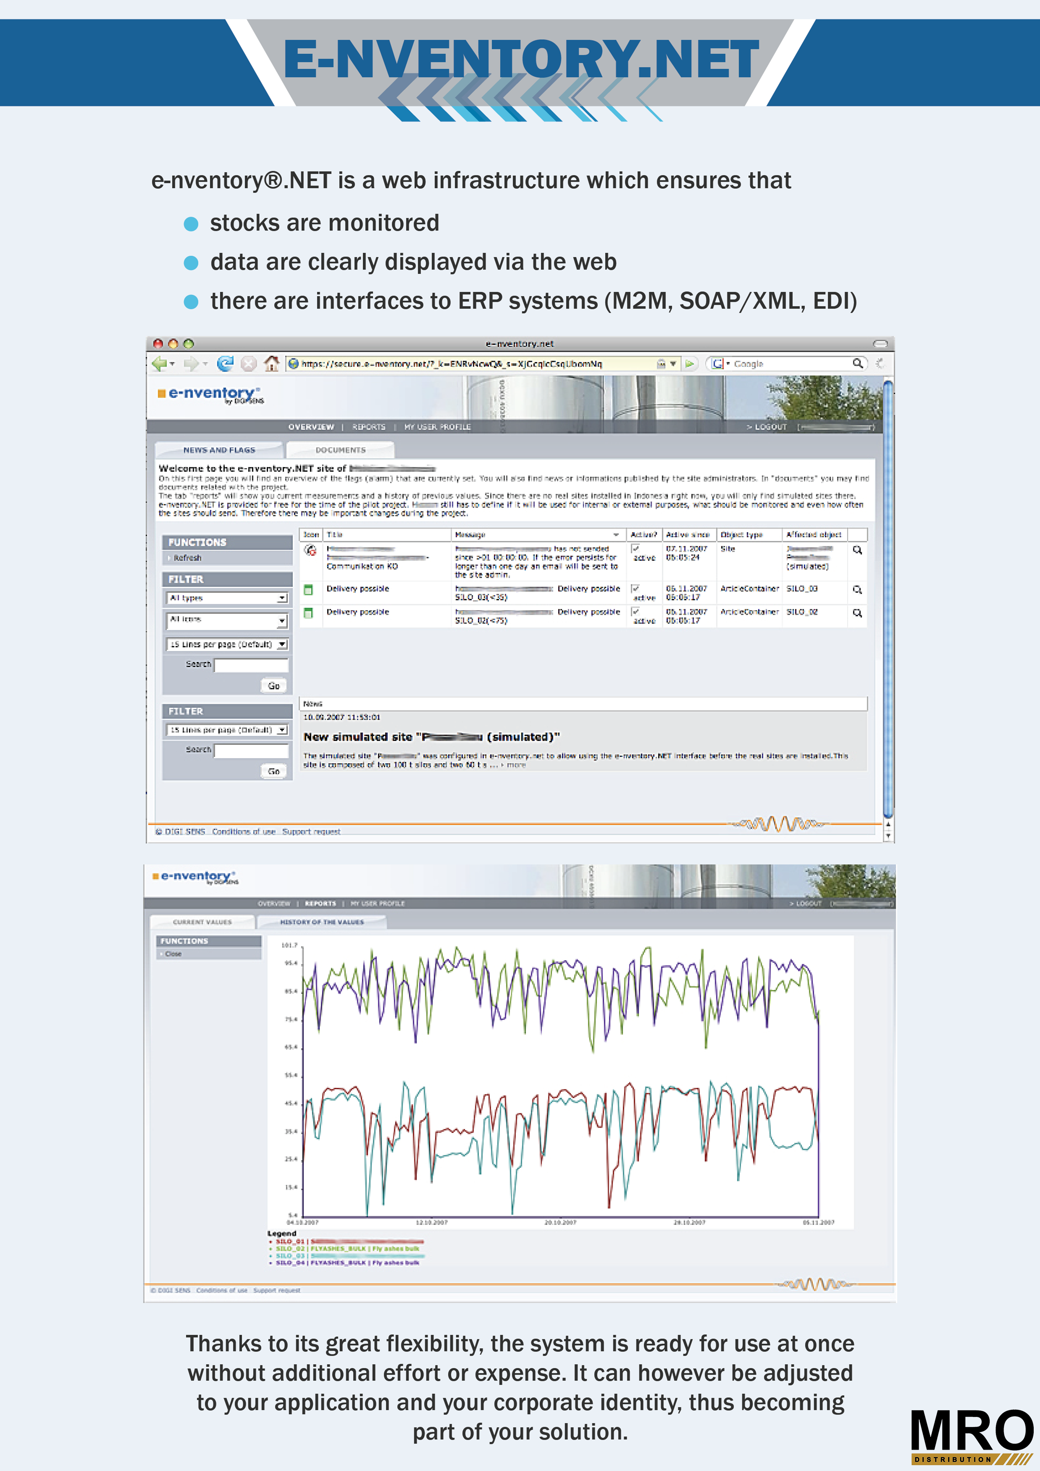The image size is (1040, 1471).
Task: Click the e-nventory logo in the browser page
Action: pos(211,395)
